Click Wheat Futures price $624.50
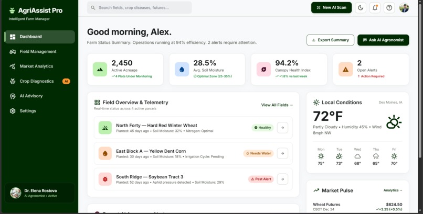The image size is (423, 214). click(394, 205)
